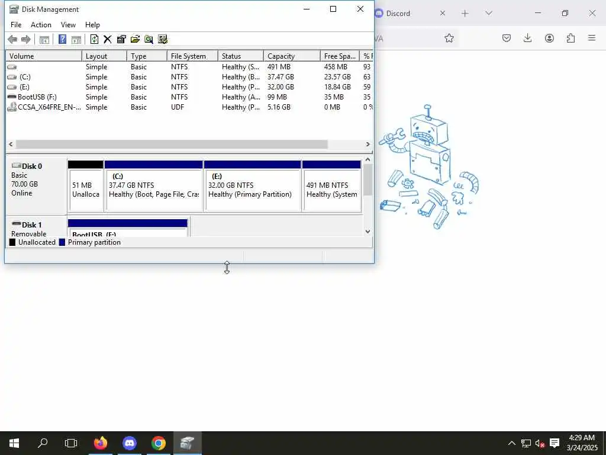Screen dimensions: 606x455
Task: Open the Help menu
Action: point(92,25)
